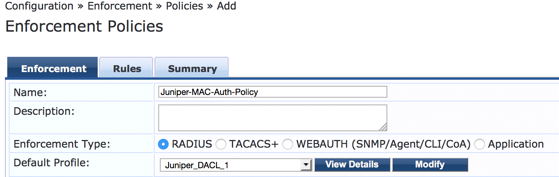Grab the Description box resize handle

383,127
